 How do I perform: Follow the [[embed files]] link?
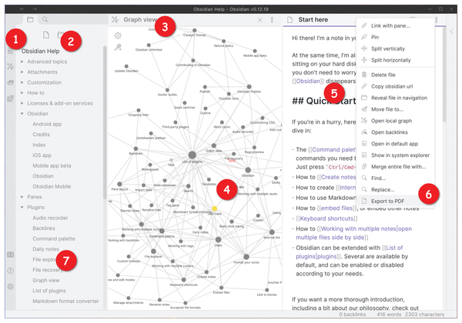pos(336,208)
